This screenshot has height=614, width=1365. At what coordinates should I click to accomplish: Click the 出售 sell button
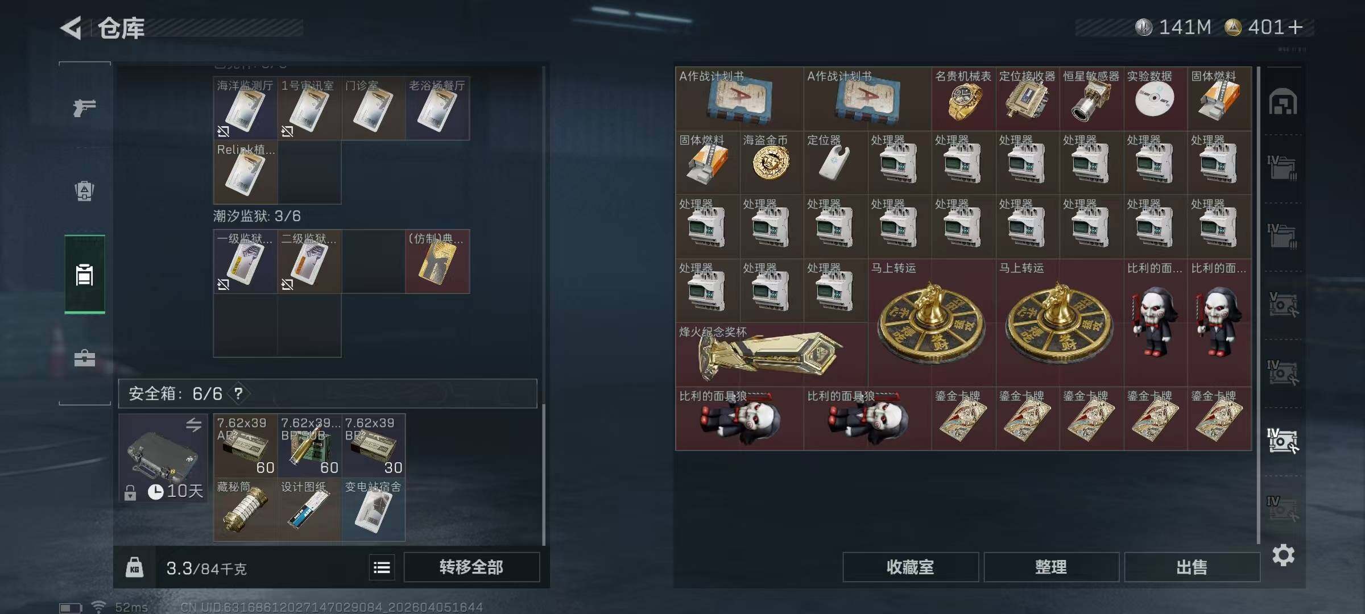pos(1192,567)
